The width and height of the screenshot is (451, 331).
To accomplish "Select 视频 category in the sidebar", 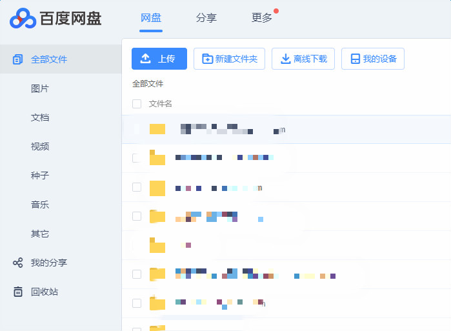I will [x=40, y=146].
